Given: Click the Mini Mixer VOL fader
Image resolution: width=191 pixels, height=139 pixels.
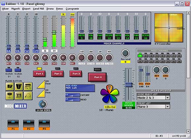Looking at the screenshot, I should tap(141, 70).
